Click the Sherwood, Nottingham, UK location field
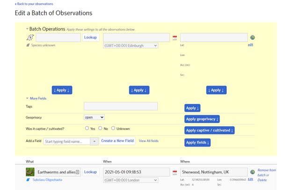The height and width of the screenshot is (190, 292). pyautogui.click(x=214, y=172)
